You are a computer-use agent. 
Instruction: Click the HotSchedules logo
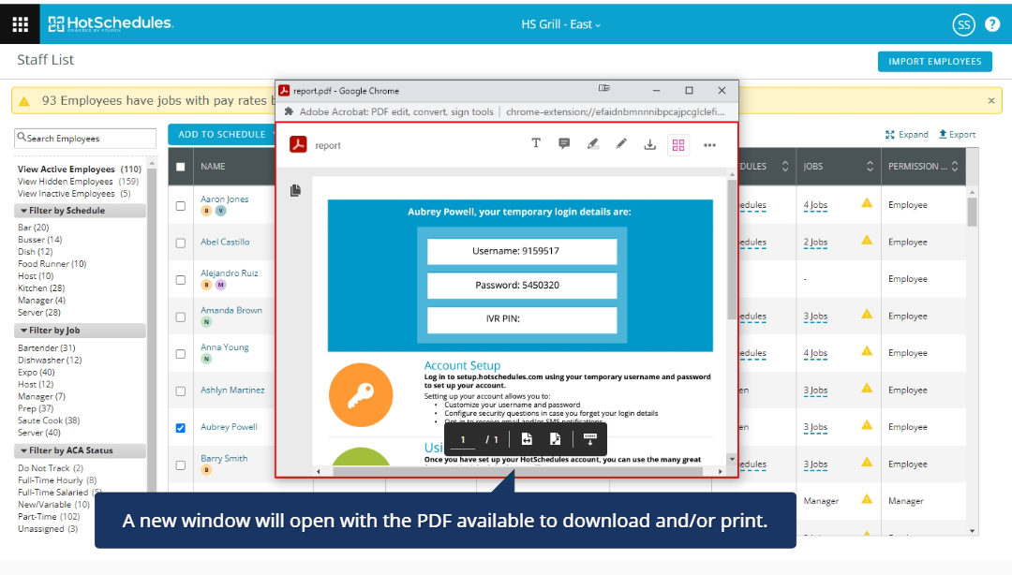click(x=111, y=23)
